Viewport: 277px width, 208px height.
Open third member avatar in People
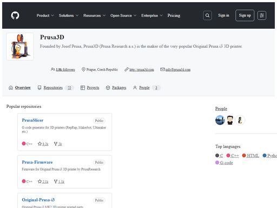[x=240, y=120]
